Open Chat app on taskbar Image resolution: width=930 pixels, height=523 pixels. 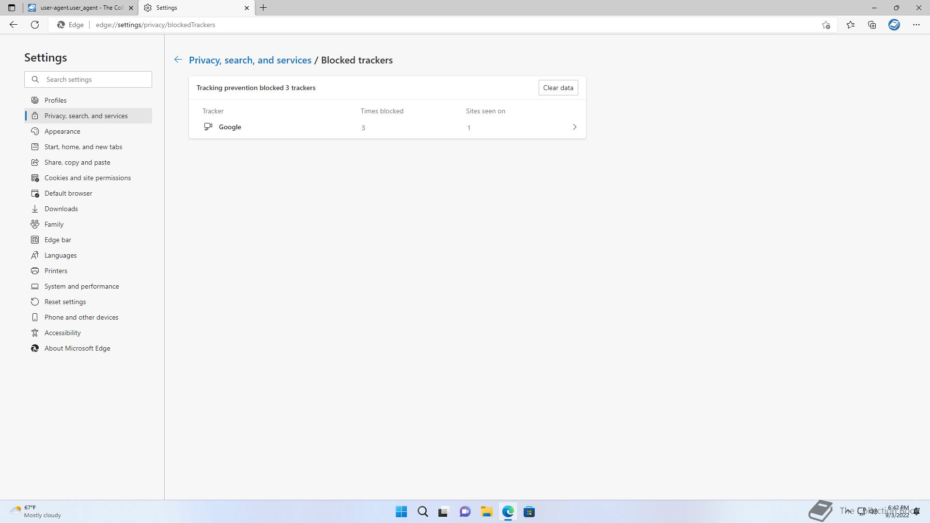click(465, 511)
